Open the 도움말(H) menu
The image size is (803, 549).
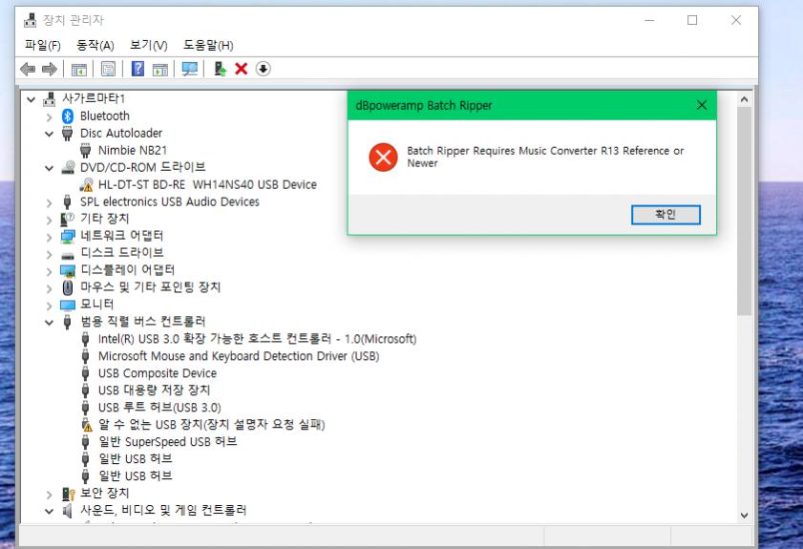point(208,45)
